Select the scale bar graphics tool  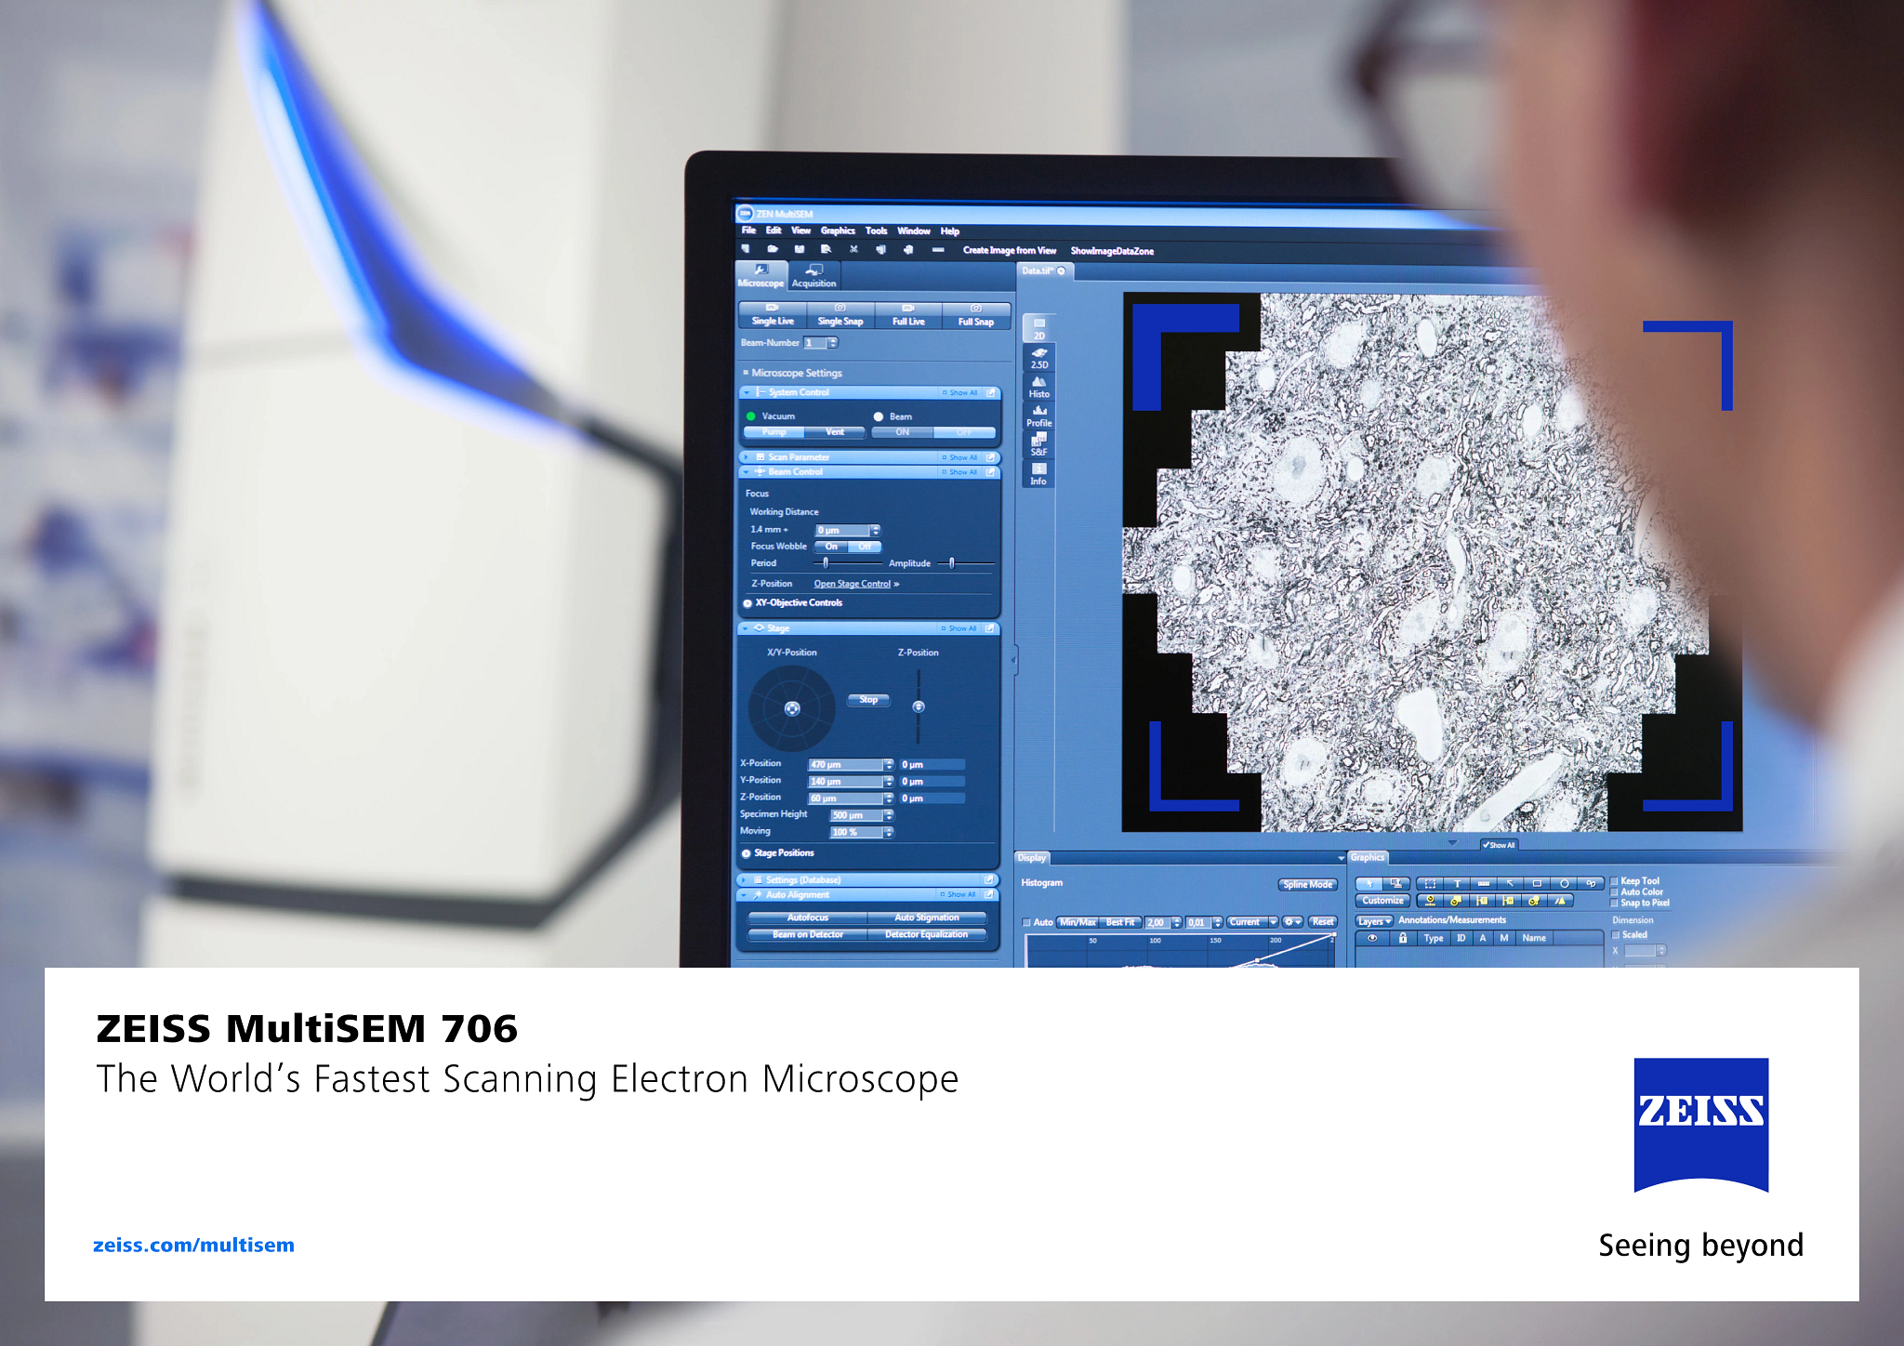tap(1484, 883)
